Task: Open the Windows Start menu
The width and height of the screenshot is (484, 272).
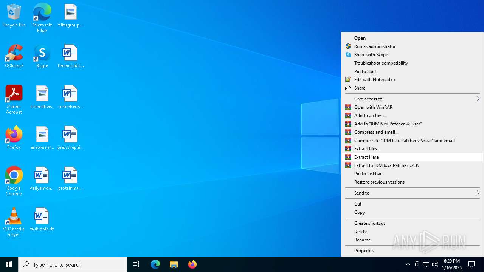Action: click(9, 264)
